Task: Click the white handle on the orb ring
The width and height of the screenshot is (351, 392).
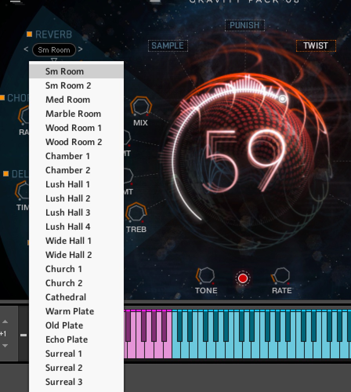Action: click(282, 99)
